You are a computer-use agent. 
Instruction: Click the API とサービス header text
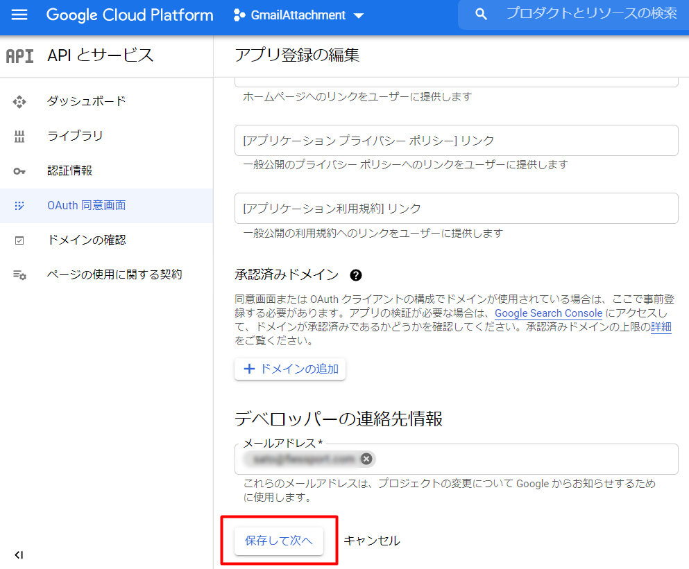[x=100, y=55]
